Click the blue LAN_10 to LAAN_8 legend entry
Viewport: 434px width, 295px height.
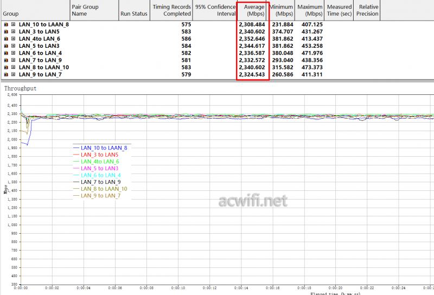(x=104, y=147)
